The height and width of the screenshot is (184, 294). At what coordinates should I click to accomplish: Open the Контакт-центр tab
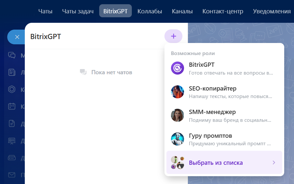click(x=223, y=11)
